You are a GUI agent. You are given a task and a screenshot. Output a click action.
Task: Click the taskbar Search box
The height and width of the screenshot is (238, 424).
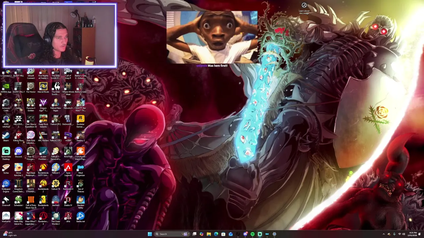pyautogui.click(x=173, y=234)
